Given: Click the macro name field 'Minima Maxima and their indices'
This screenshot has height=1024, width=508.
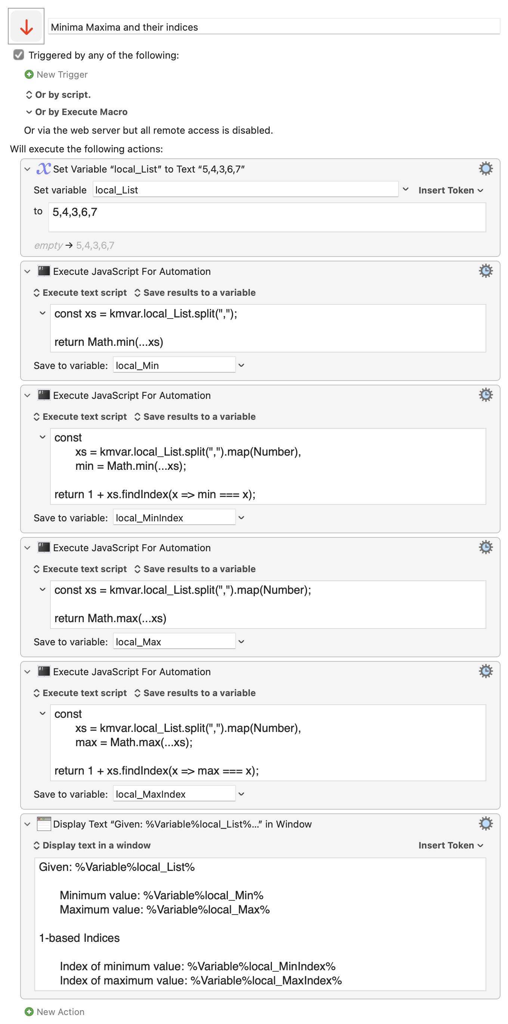Looking at the screenshot, I should 273,27.
